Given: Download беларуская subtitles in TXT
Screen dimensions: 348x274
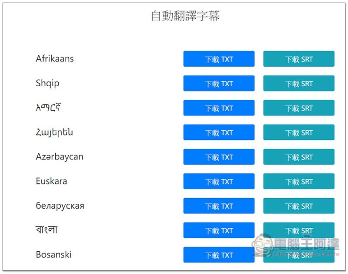Looking at the screenshot, I should click(219, 206).
